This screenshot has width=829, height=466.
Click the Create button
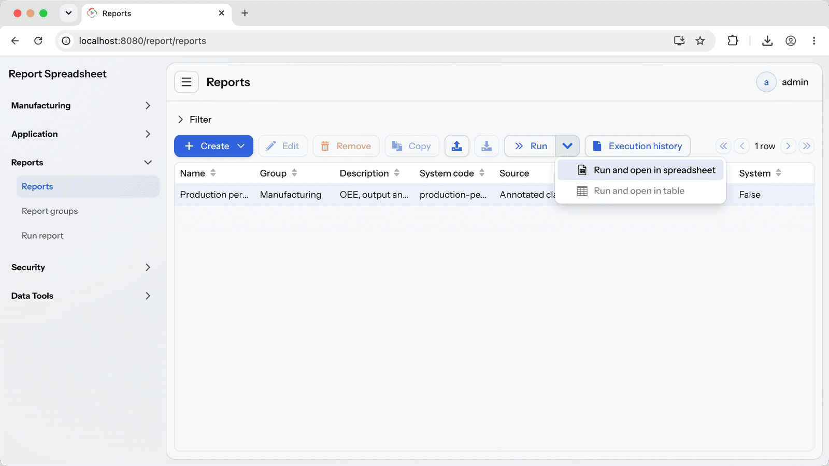(213, 146)
